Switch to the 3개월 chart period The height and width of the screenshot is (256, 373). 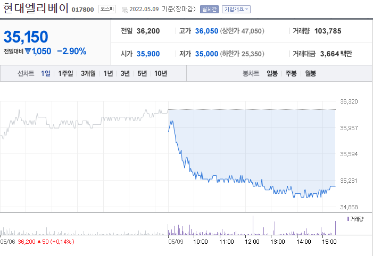[x=88, y=73]
